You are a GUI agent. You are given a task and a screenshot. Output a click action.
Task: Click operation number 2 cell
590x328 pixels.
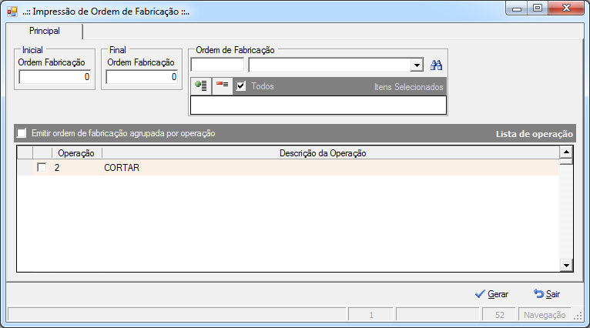pos(77,167)
